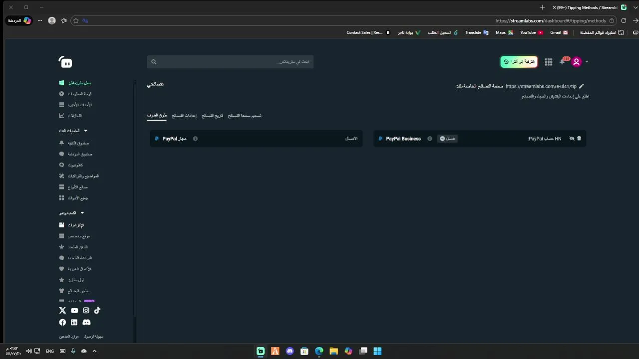Open Streamlabs Facebook social link

tap(62, 323)
